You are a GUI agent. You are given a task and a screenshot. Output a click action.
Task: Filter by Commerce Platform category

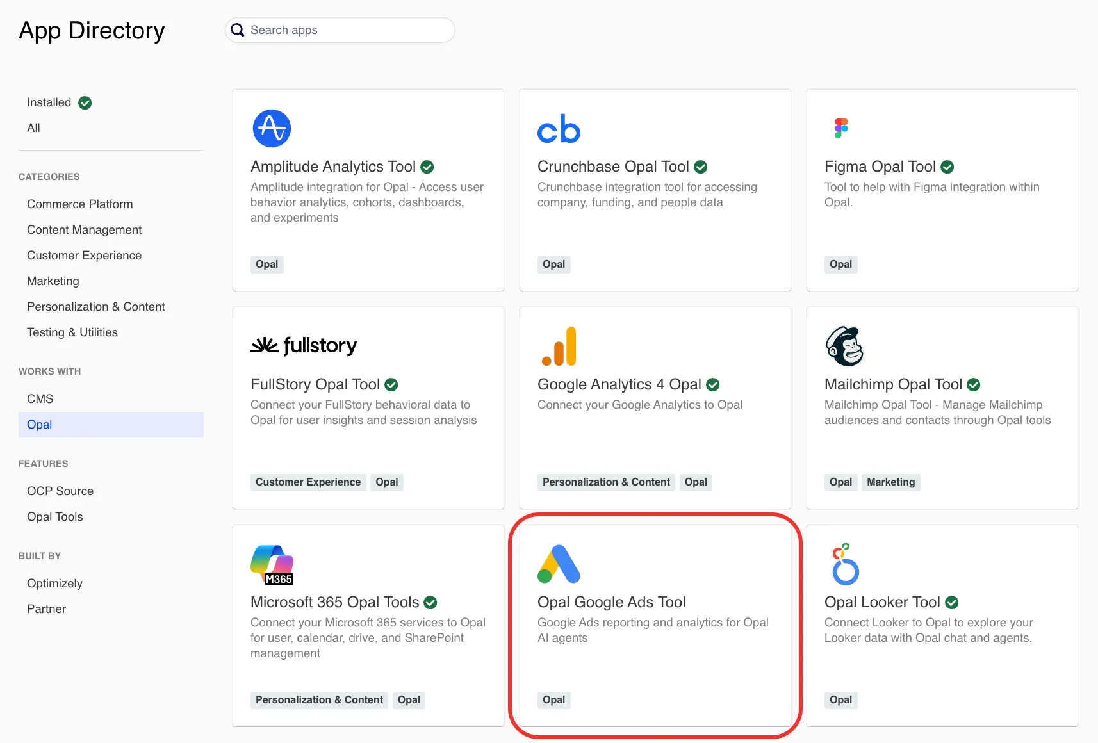[80, 204]
